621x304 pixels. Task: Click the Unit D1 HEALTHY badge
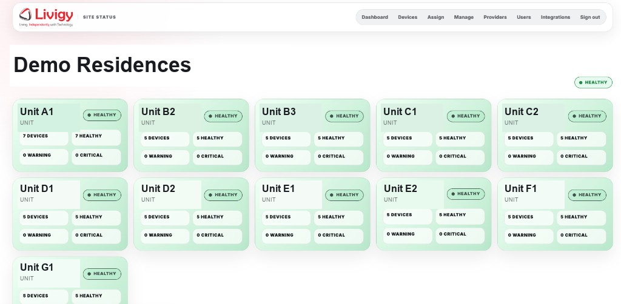click(102, 195)
